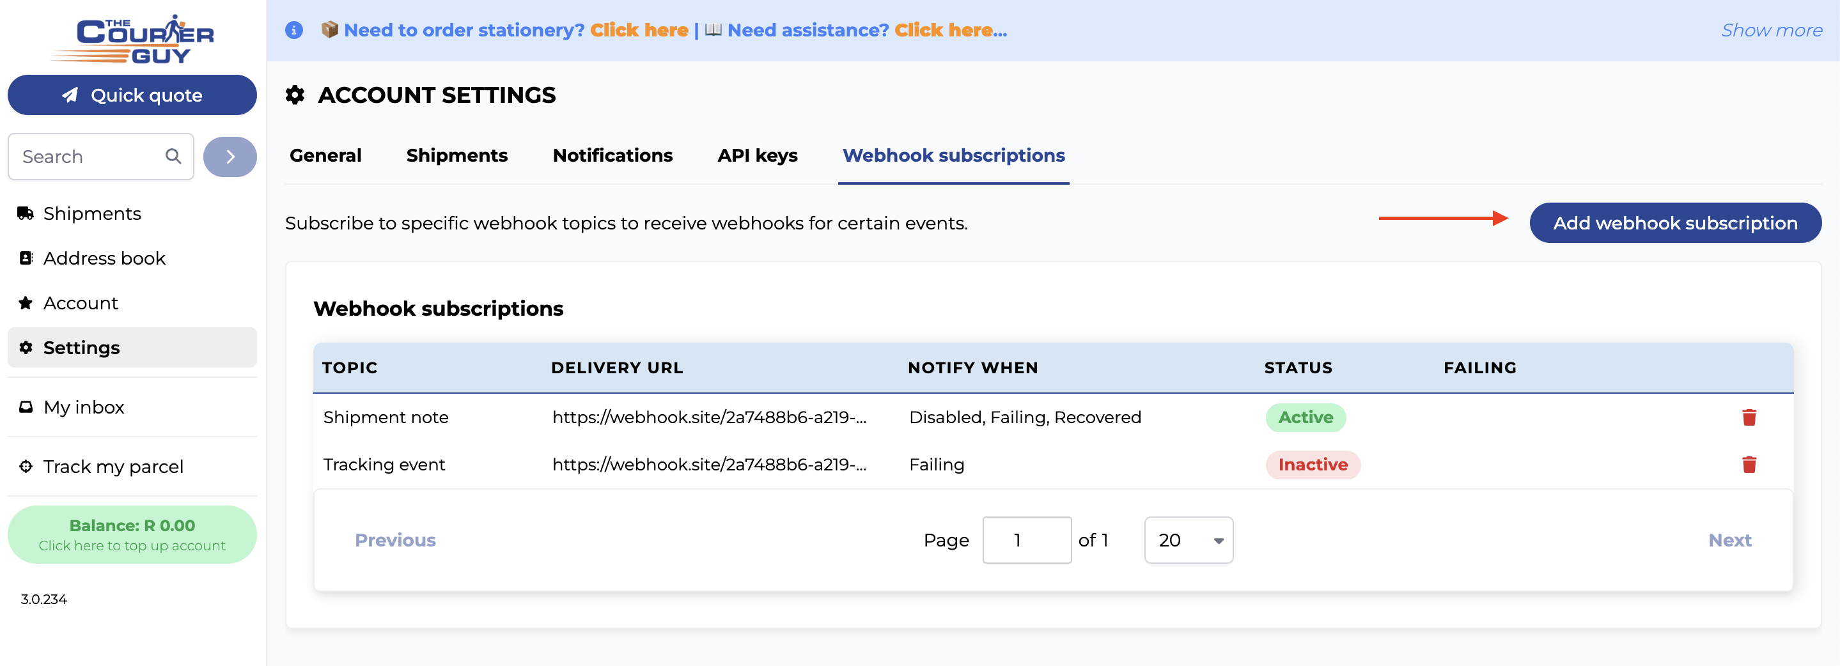Click the Shipment note row delivery URL
Image resolution: width=1840 pixels, height=666 pixels.
click(709, 417)
